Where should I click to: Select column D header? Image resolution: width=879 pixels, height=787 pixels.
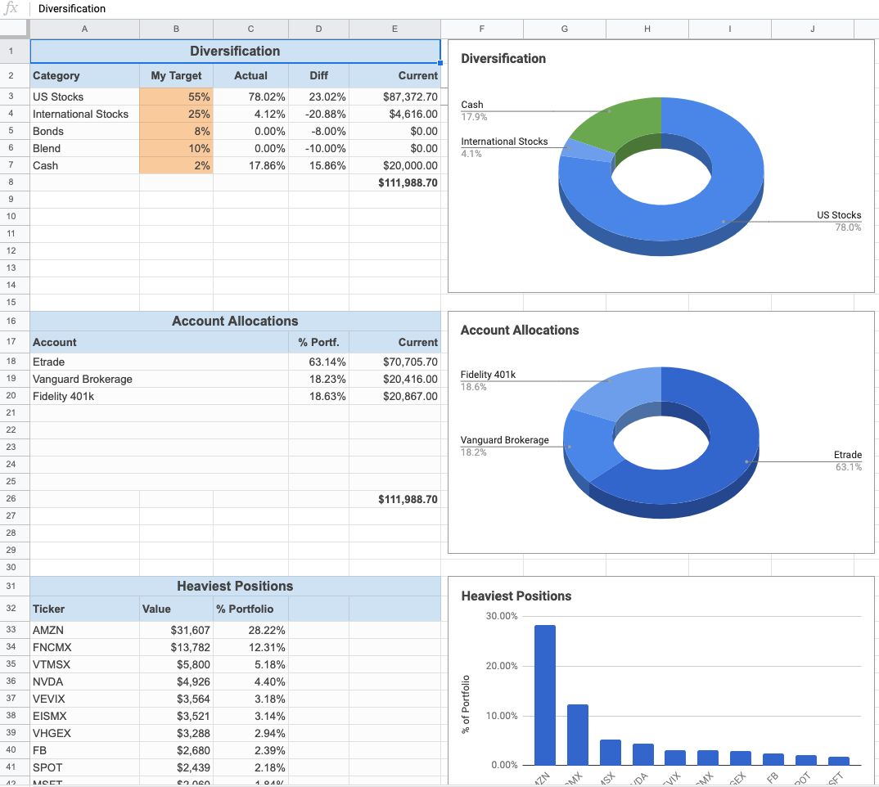coord(318,29)
